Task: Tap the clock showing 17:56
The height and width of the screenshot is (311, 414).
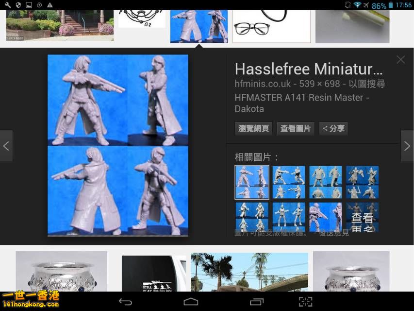Action: coord(403,5)
